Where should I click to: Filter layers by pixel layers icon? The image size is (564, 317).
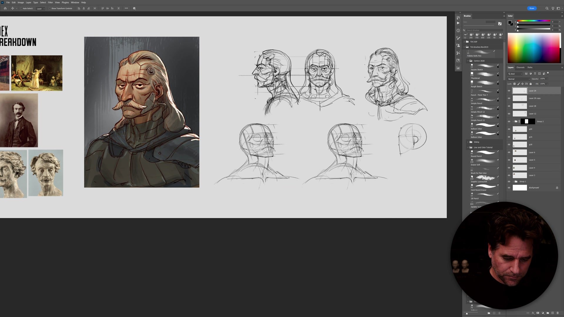point(526,74)
